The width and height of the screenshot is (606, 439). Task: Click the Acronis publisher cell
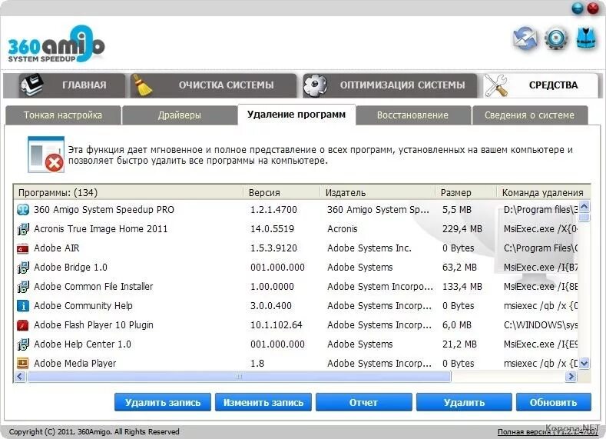[x=342, y=228]
